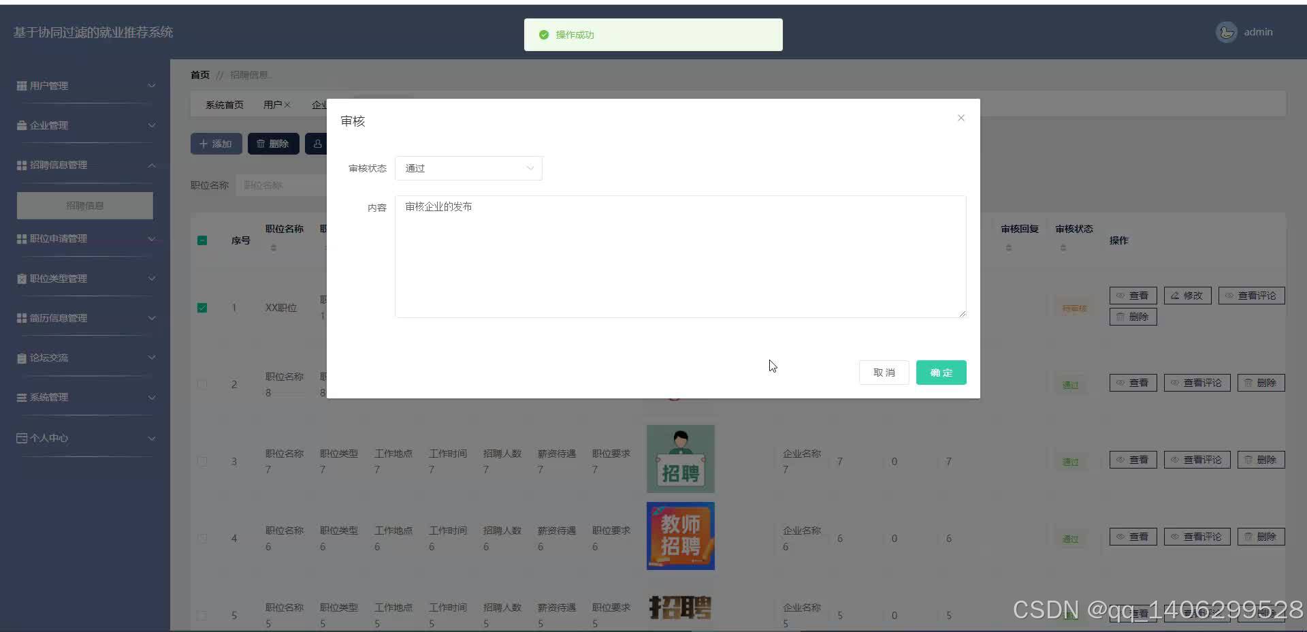
Task: Uncheck the row 1 XX职位 checkbox
Action: [202, 308]
